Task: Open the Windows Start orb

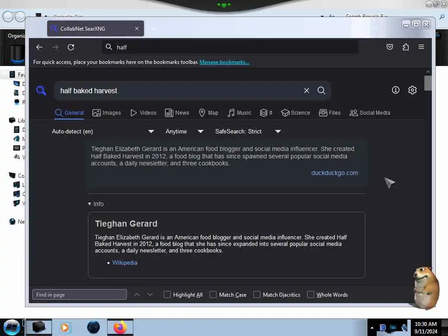Action: (x=12, y=327)
